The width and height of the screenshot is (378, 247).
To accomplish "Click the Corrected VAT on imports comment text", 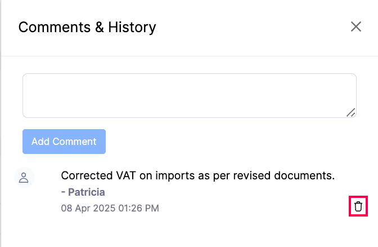I will 197,175.
